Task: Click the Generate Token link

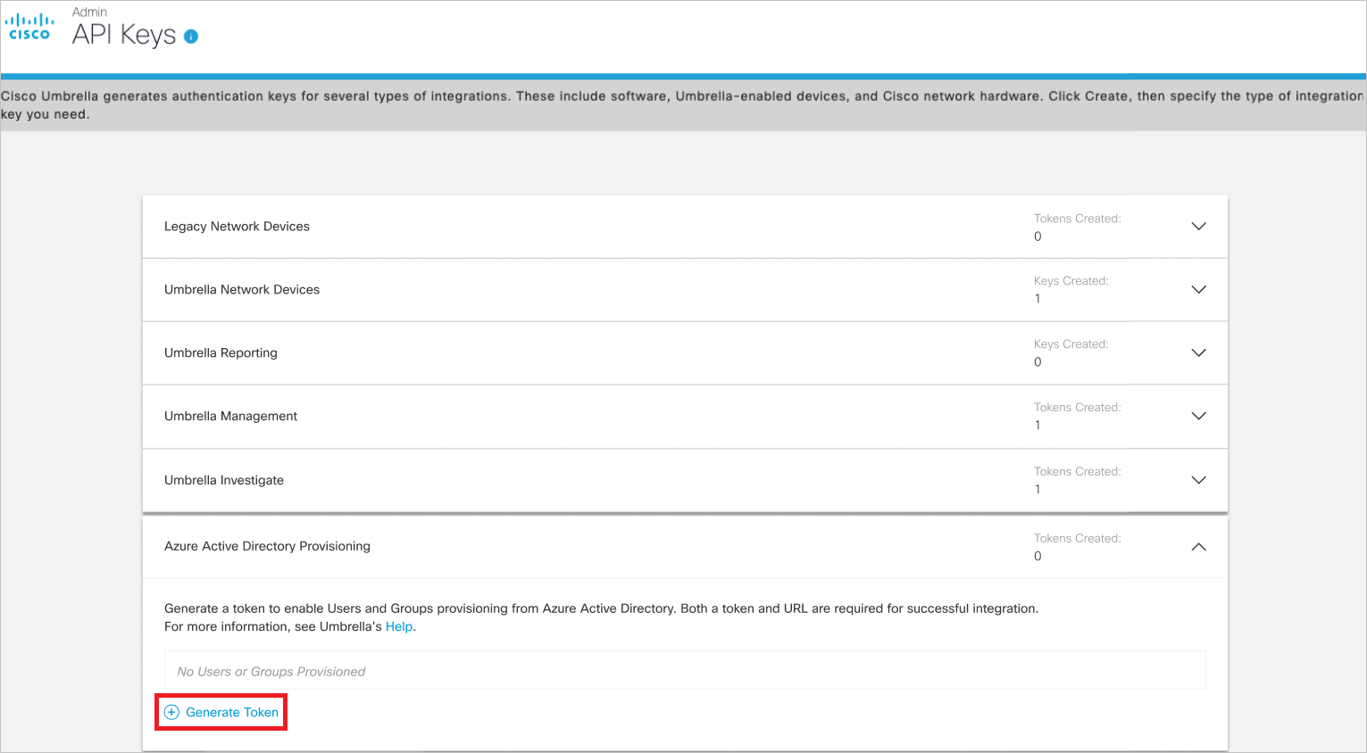Action: pos(232,712)
